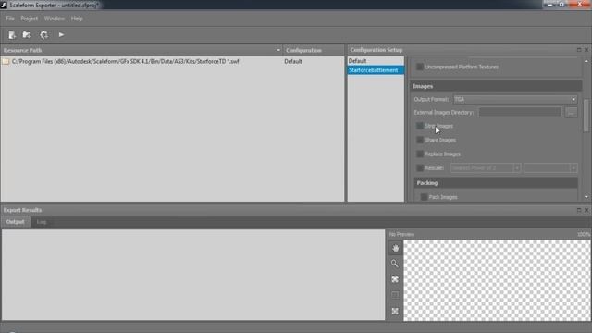592x333 pixels.
Task: Click Default in the Configuration column
Action: click(x=293, y=62)
